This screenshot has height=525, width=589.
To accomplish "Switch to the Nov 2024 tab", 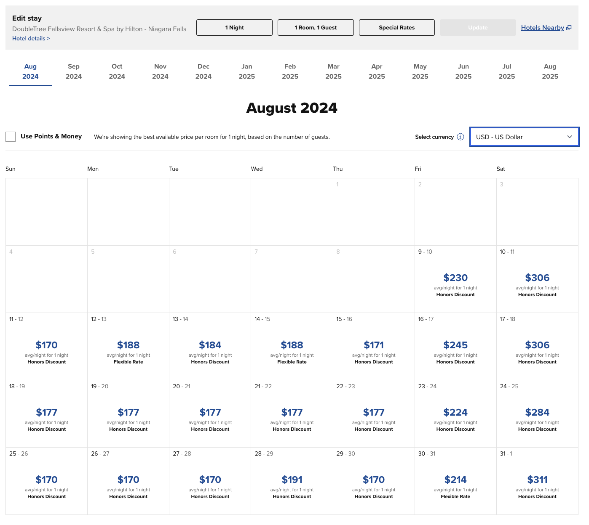I will (160, 72).
